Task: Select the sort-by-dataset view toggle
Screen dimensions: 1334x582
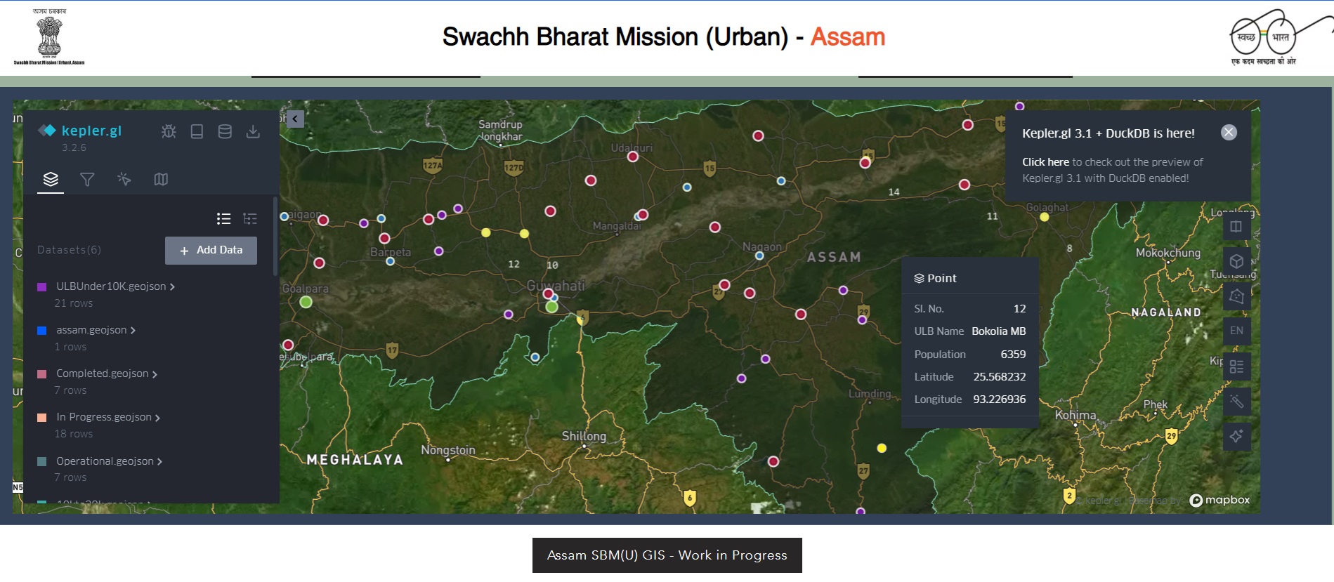Action: pyautogui.click(x=250, y=219)
